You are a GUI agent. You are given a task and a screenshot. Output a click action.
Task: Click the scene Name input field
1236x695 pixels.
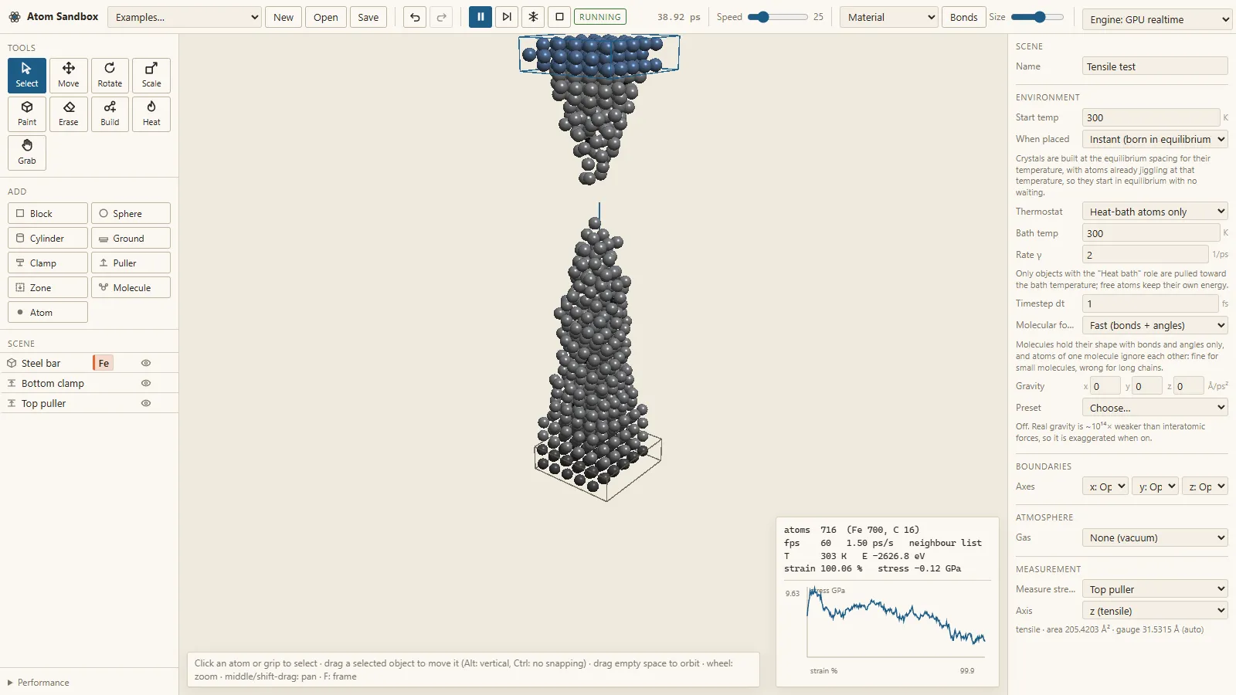pos(1155,66)
